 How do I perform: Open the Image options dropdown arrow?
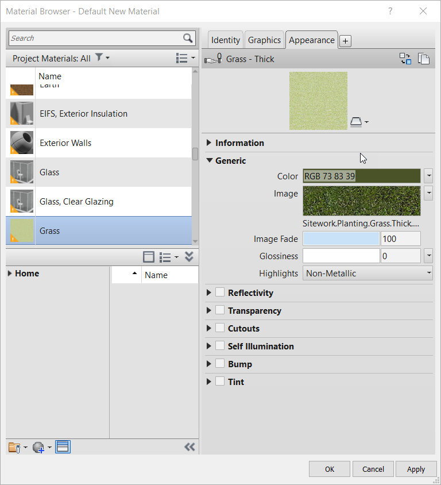[x=428, y=193]
